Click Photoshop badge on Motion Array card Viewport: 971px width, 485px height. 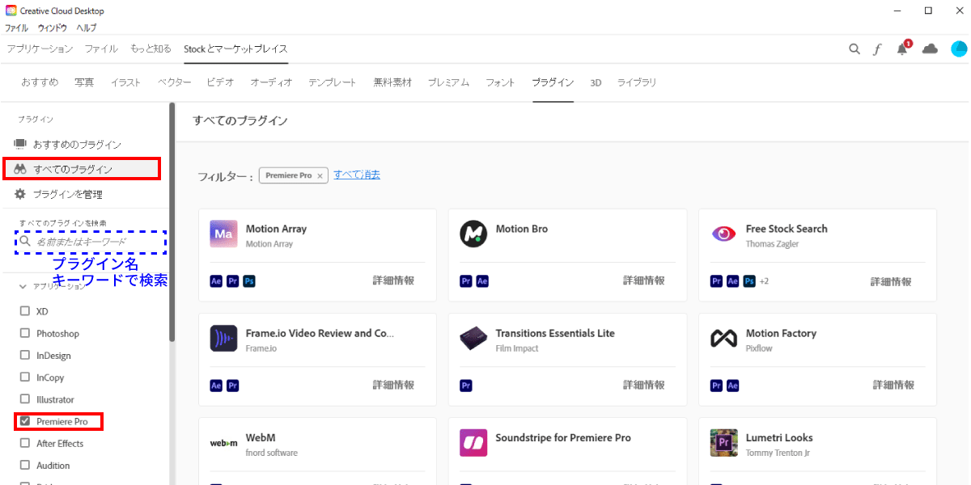tap(249, 281)
